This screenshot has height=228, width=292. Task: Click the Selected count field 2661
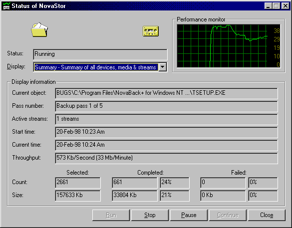point(78,183)
